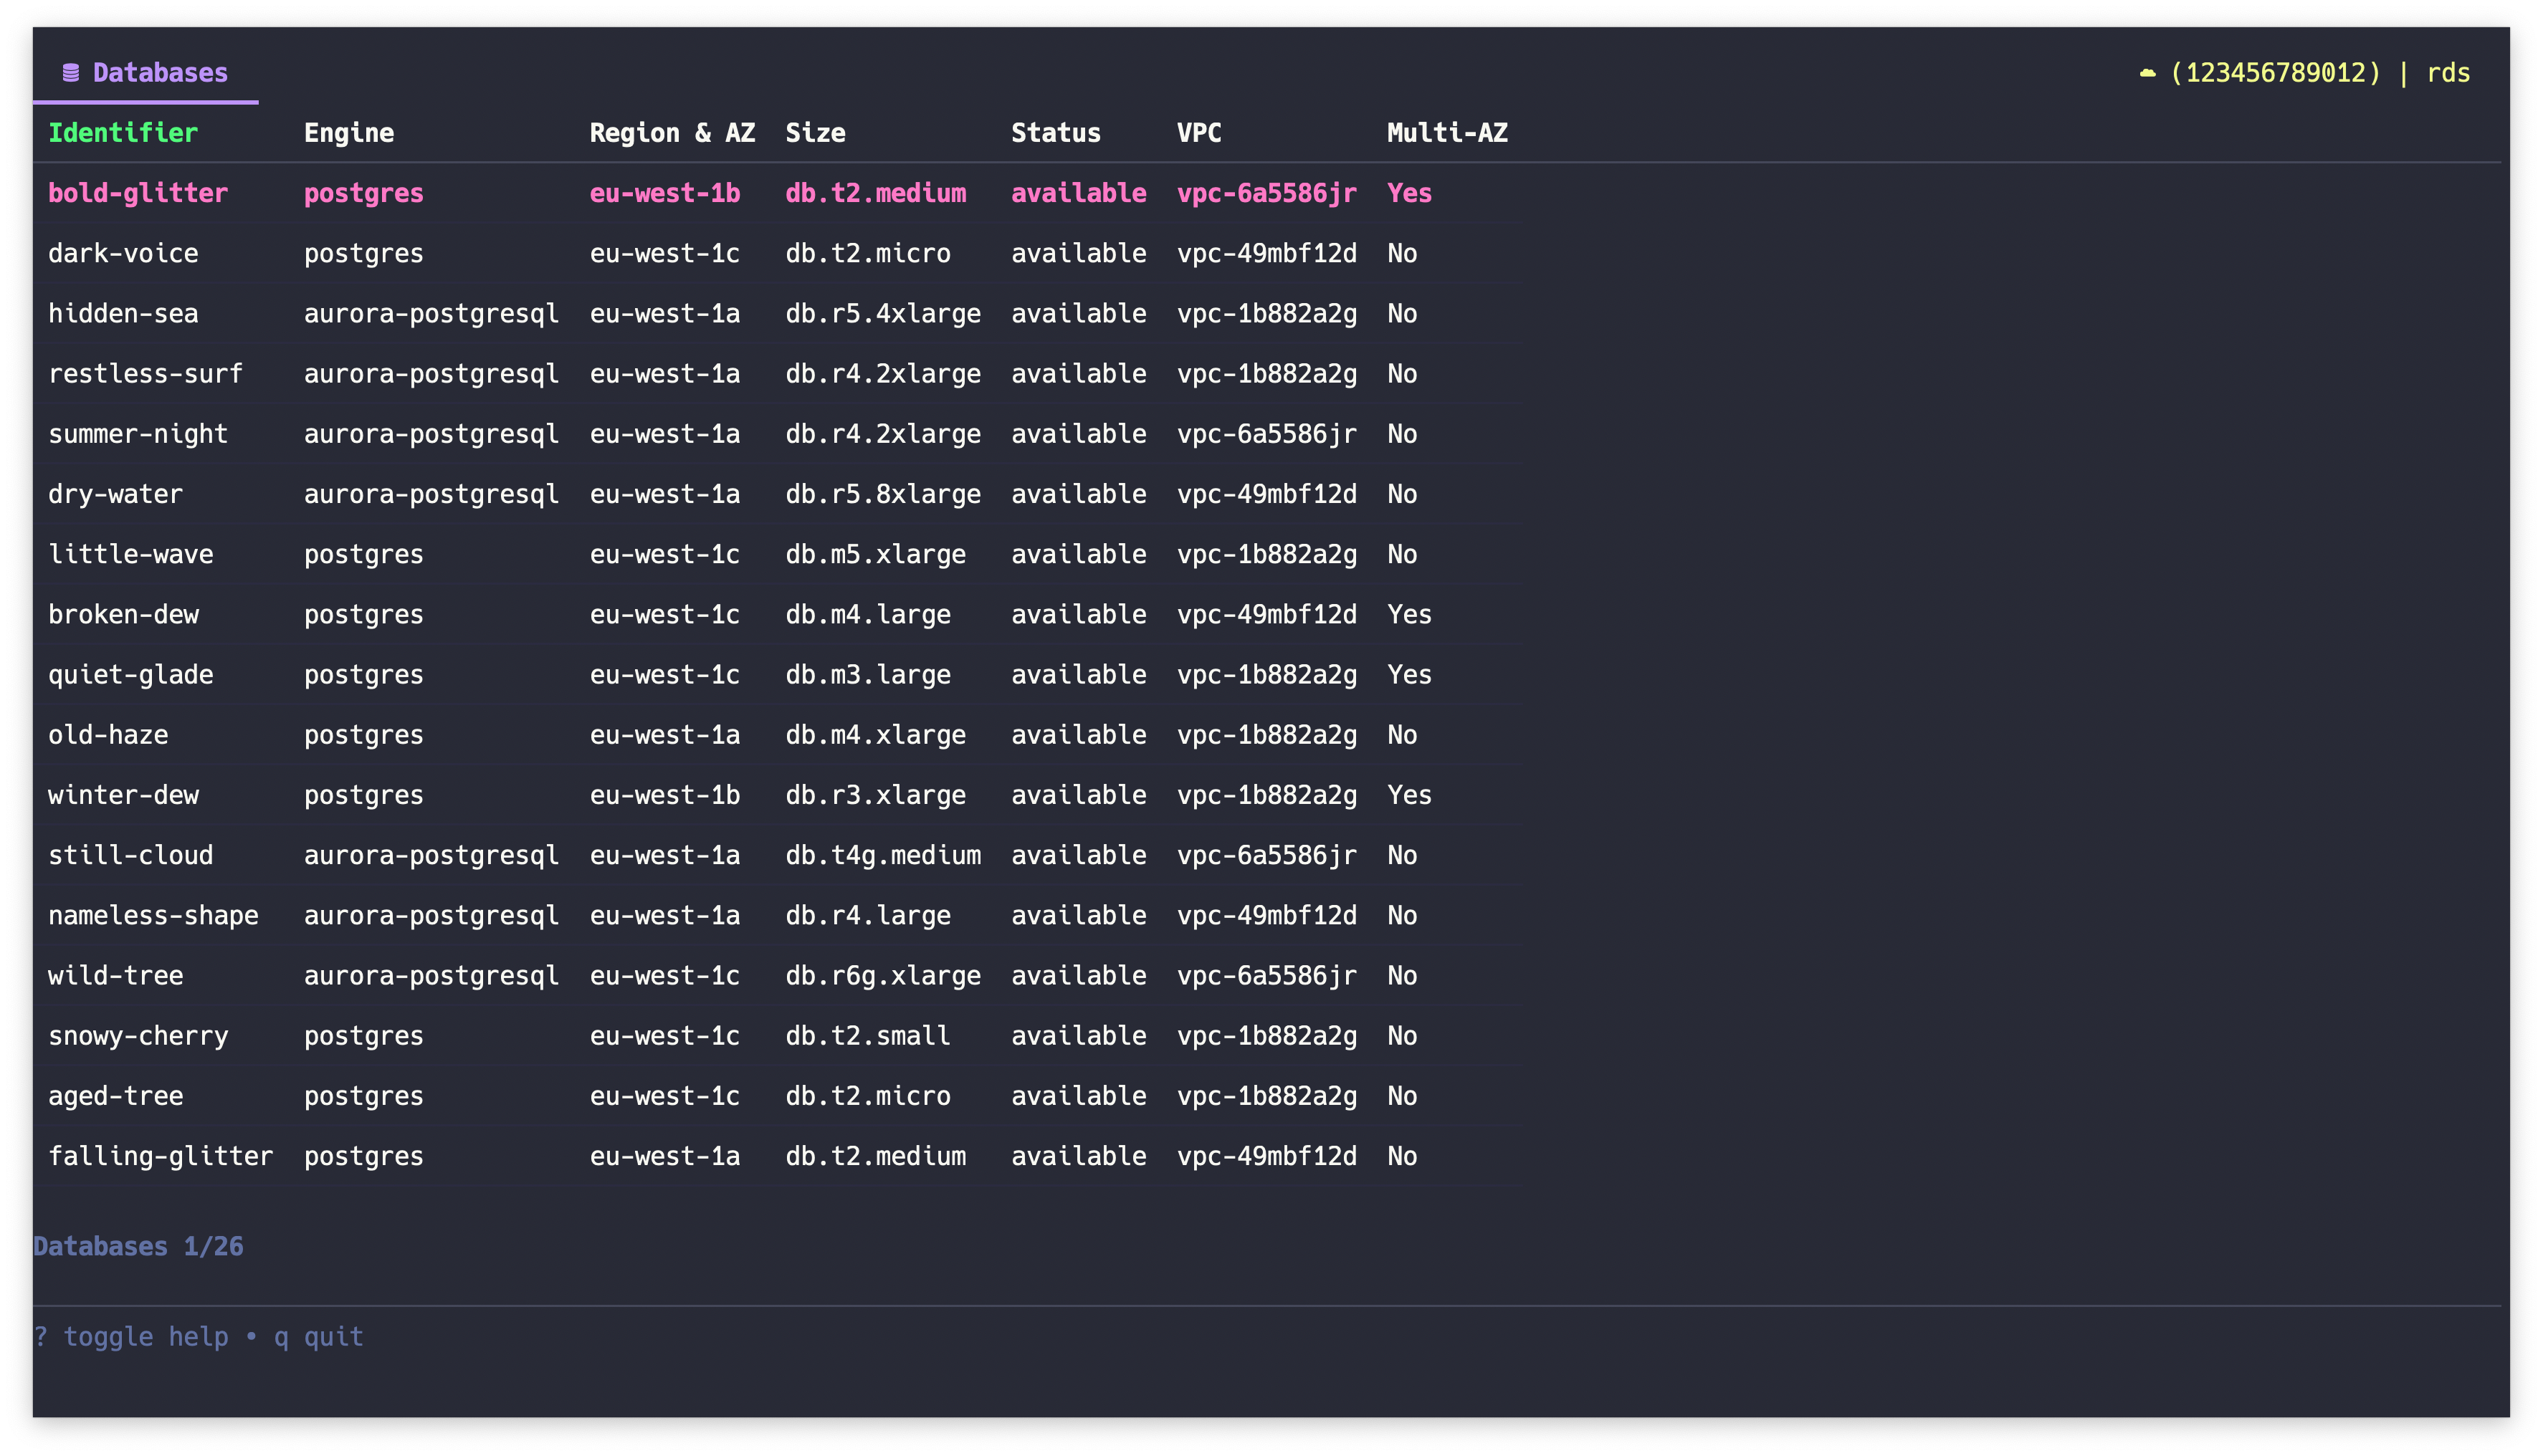Click the Engine column header

point(349,133)
